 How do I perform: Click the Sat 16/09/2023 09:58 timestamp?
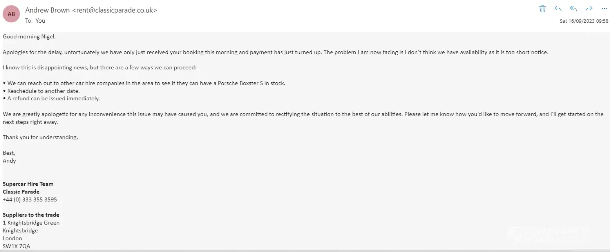(x=584, y=21)
